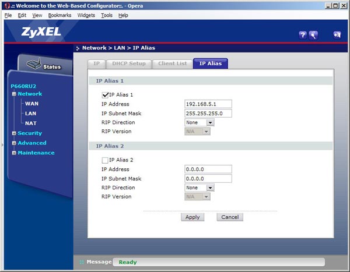Image resolution: width=350 pixels, height=272 pixels.
Task: Expand the Maintenance tree node
Action: pos(14,153)
